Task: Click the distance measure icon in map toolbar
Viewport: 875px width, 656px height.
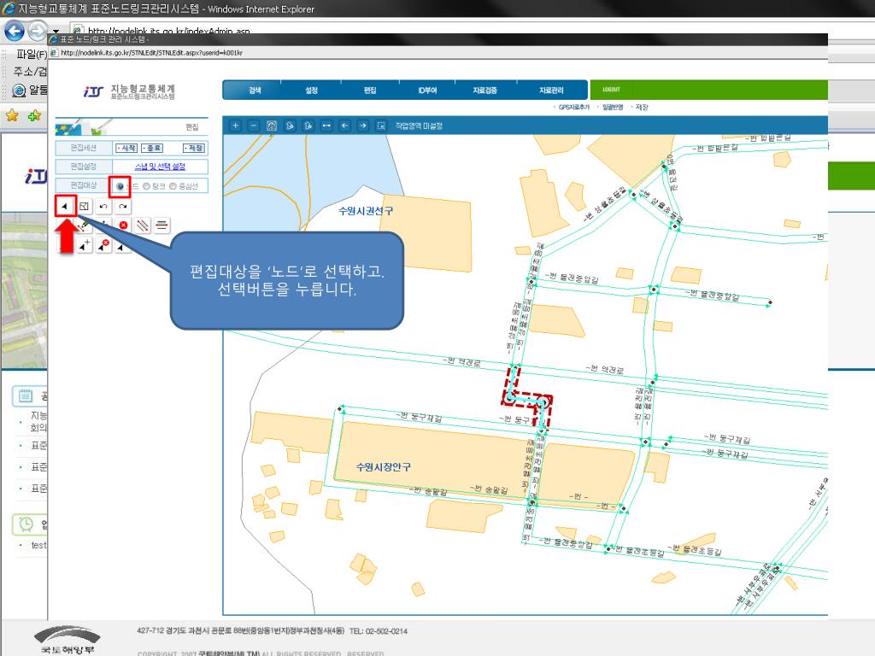Action: pos(326,126)
